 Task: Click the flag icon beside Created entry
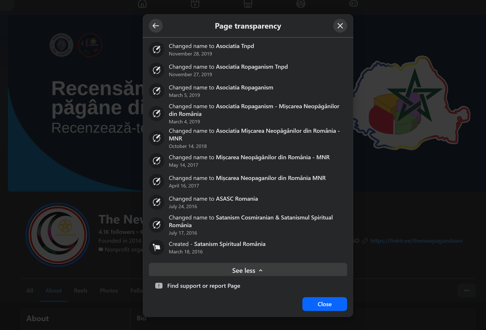tap(156, 247)
